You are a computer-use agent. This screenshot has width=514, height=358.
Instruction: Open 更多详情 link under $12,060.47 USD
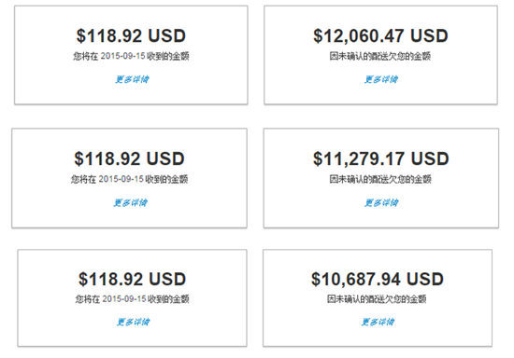click(381, 79)
